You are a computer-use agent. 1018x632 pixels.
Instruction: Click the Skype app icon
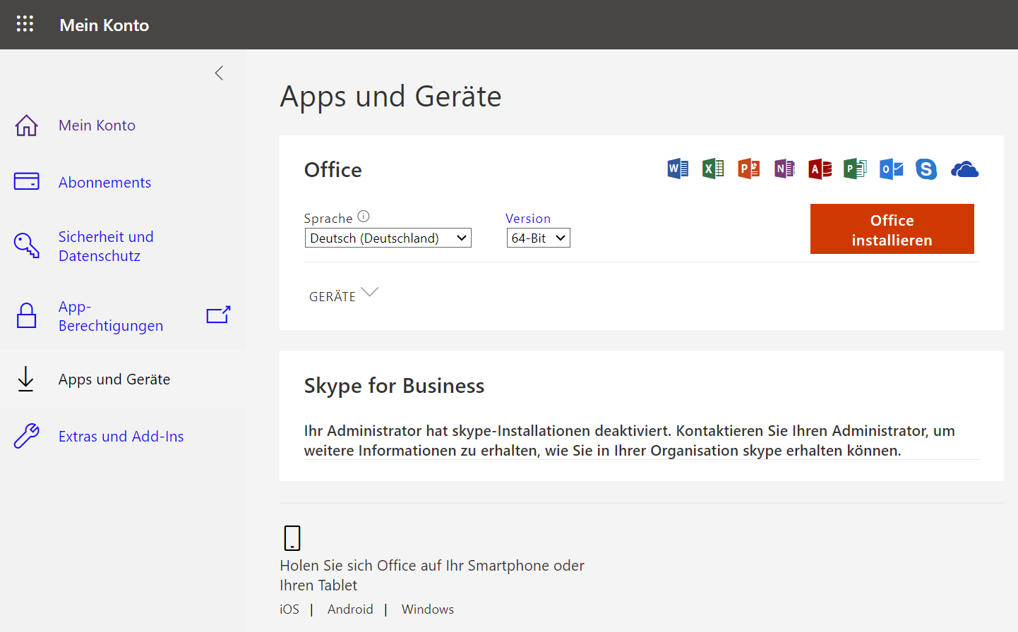click(x=926, y=169)
